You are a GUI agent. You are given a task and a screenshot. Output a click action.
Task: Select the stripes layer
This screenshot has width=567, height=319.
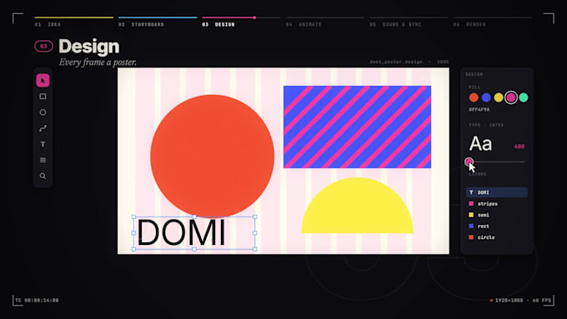click(497, 203)
